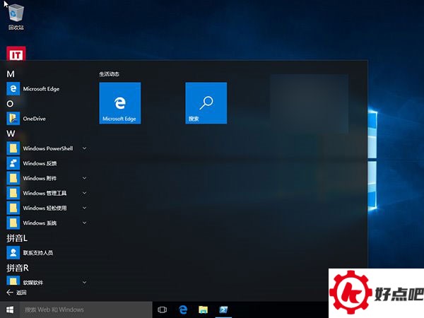Go back with the 返回 button
424x318 pixels.
16,293
